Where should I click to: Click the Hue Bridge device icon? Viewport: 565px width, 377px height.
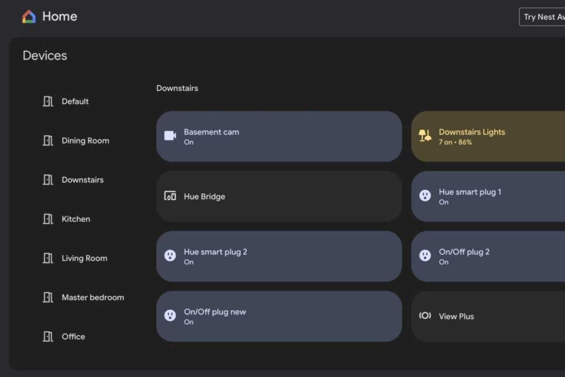(x=170, y=196)
